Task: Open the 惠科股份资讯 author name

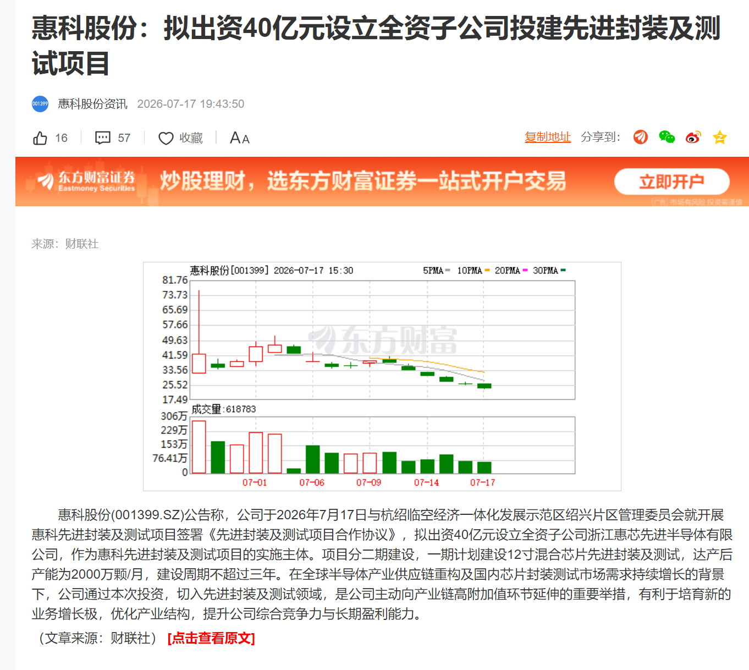Action: (x=92, y=104)
